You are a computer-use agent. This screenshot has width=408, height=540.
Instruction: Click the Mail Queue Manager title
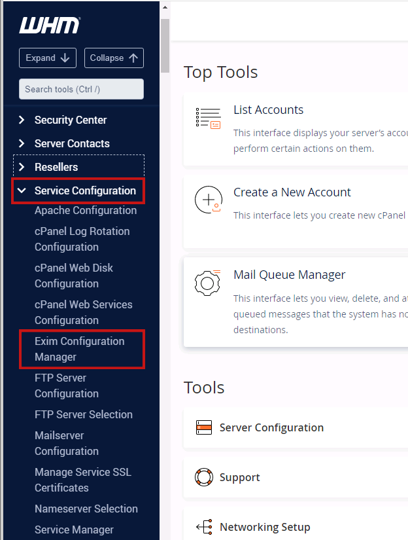click(x=289, y=275)
